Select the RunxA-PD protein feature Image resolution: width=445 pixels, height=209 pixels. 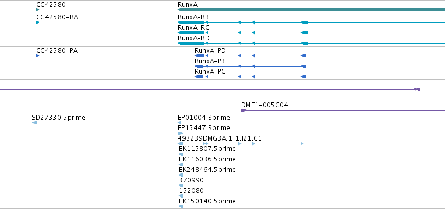coord(250,56)
